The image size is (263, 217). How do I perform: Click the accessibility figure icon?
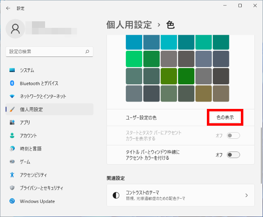[x=12, y=175]
